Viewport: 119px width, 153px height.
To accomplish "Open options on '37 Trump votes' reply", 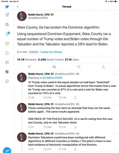I will tap(115, 74).
